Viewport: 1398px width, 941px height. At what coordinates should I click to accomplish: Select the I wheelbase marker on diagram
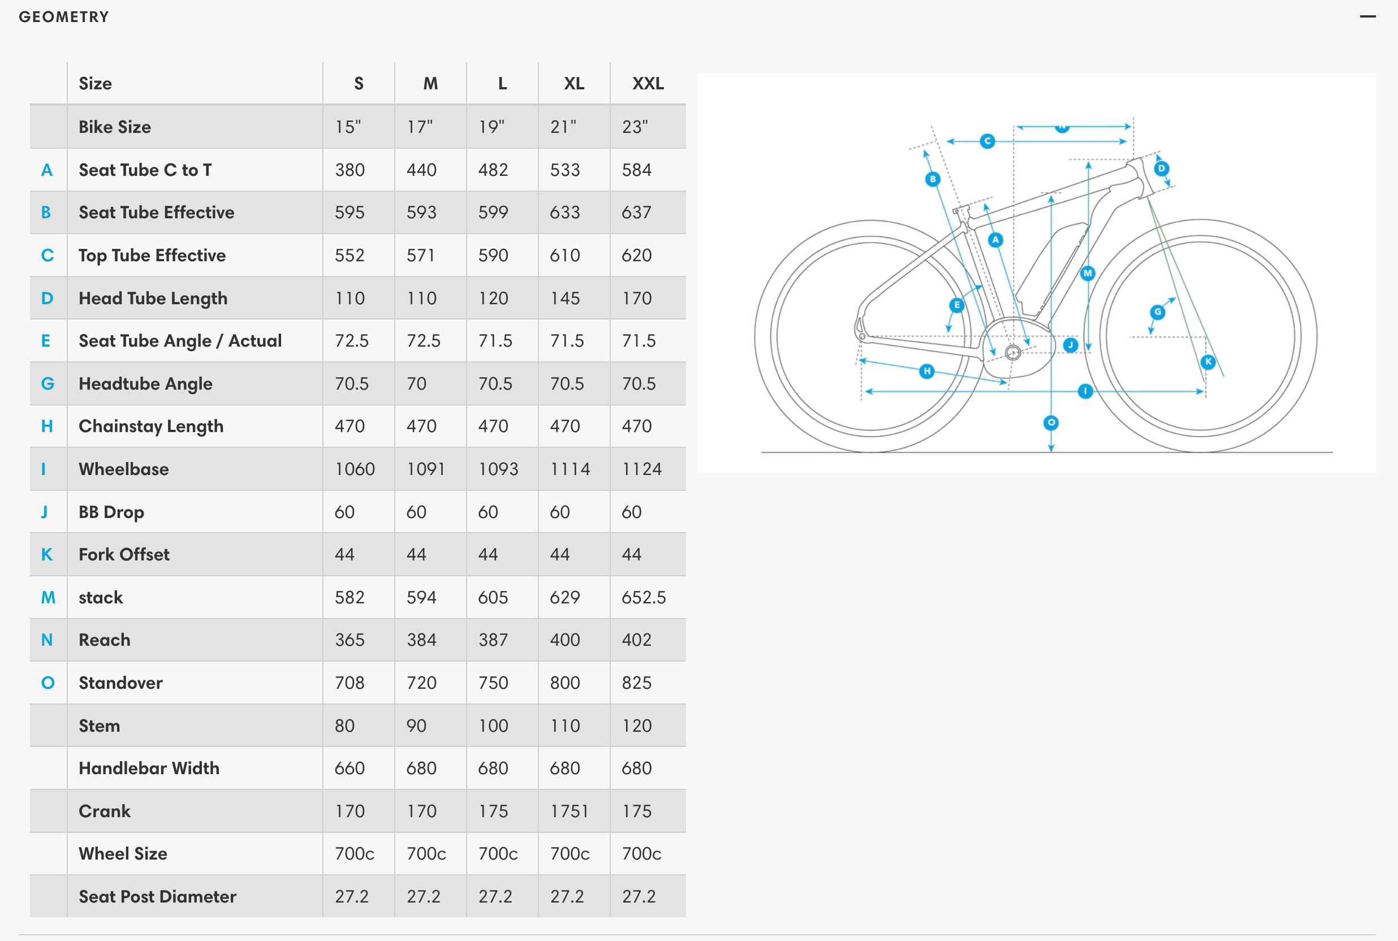point(1085,391)
